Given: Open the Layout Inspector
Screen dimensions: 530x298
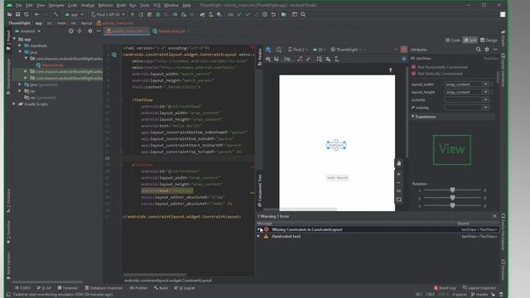Looking at the screenshot, I should click(479, 288).
